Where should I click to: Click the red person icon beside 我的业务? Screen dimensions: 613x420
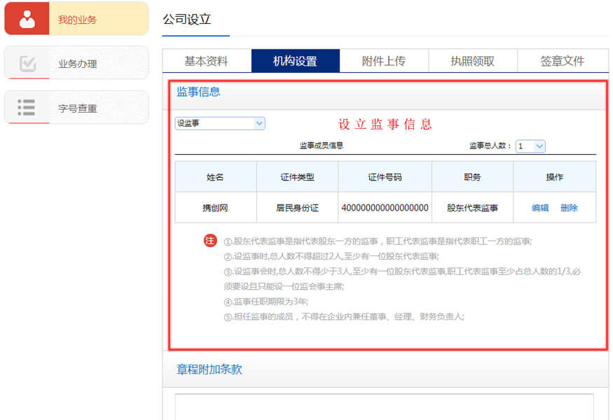[x=28, y=17]
